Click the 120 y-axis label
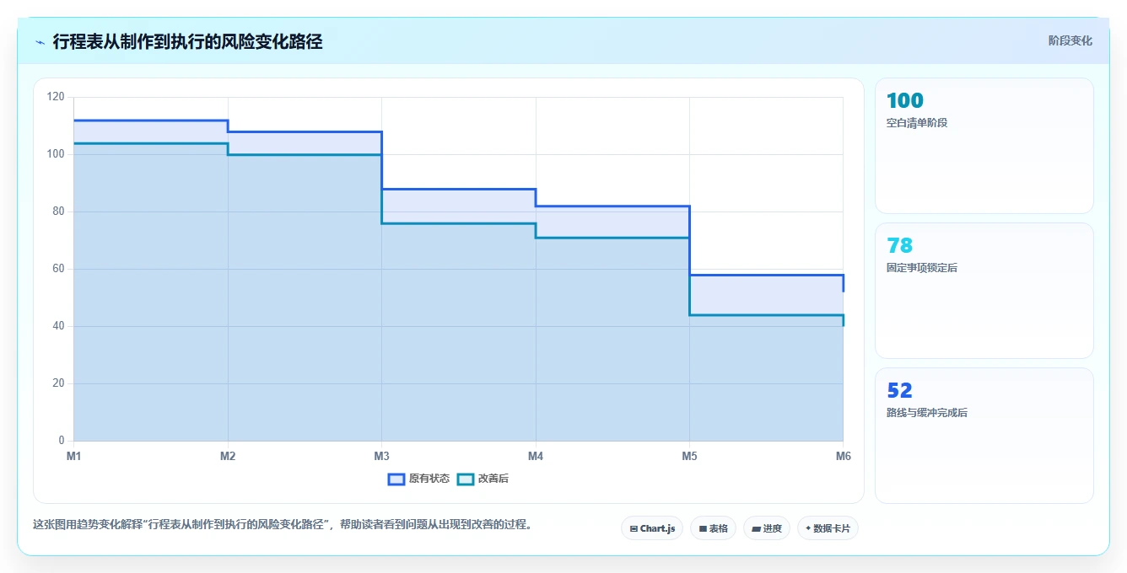1127x573 pixels. point(56,97)
